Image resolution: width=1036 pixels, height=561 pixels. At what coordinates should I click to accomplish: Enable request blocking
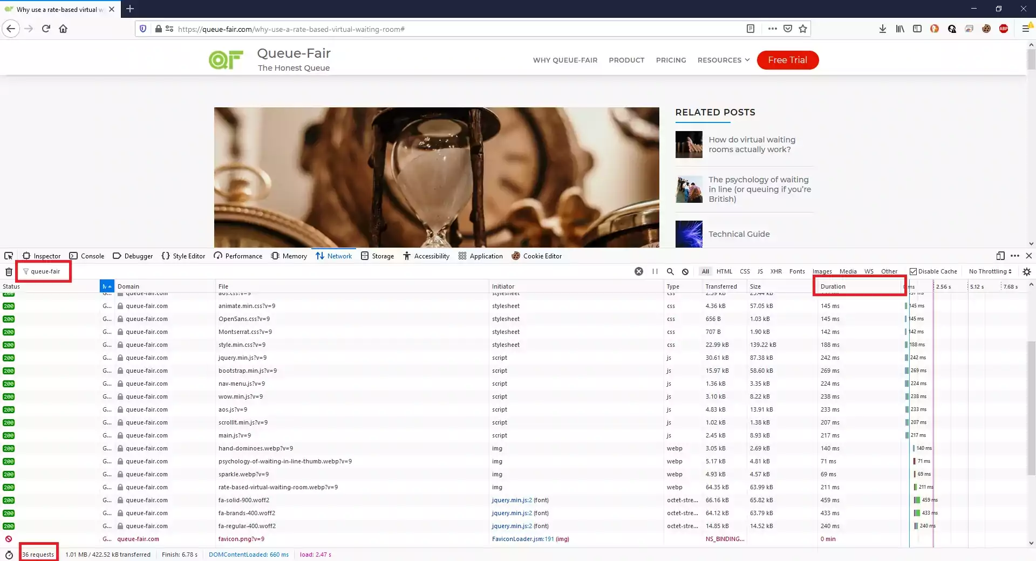pyautogui.click(x=685, y=271)
